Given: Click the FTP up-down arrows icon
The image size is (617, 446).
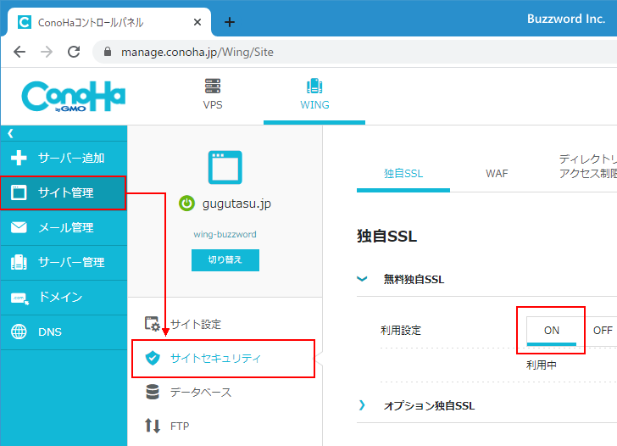Looking at the screenshot, I should (153, 426).
